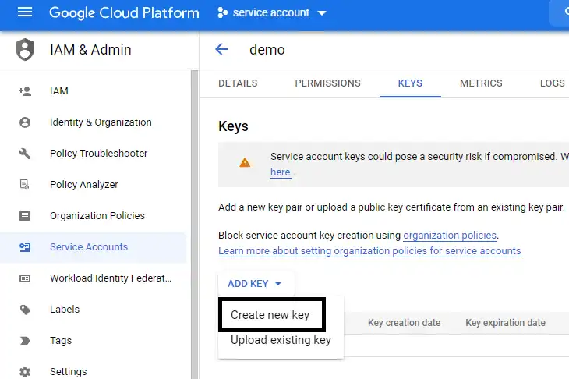569x379 pixels.
Task: Click the search field at top right
Action: [x=559, y=13]
